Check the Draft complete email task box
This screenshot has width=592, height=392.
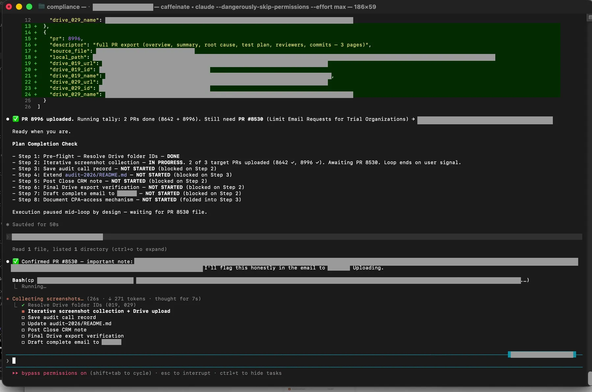pyautogui.click(x=23, y=342)
